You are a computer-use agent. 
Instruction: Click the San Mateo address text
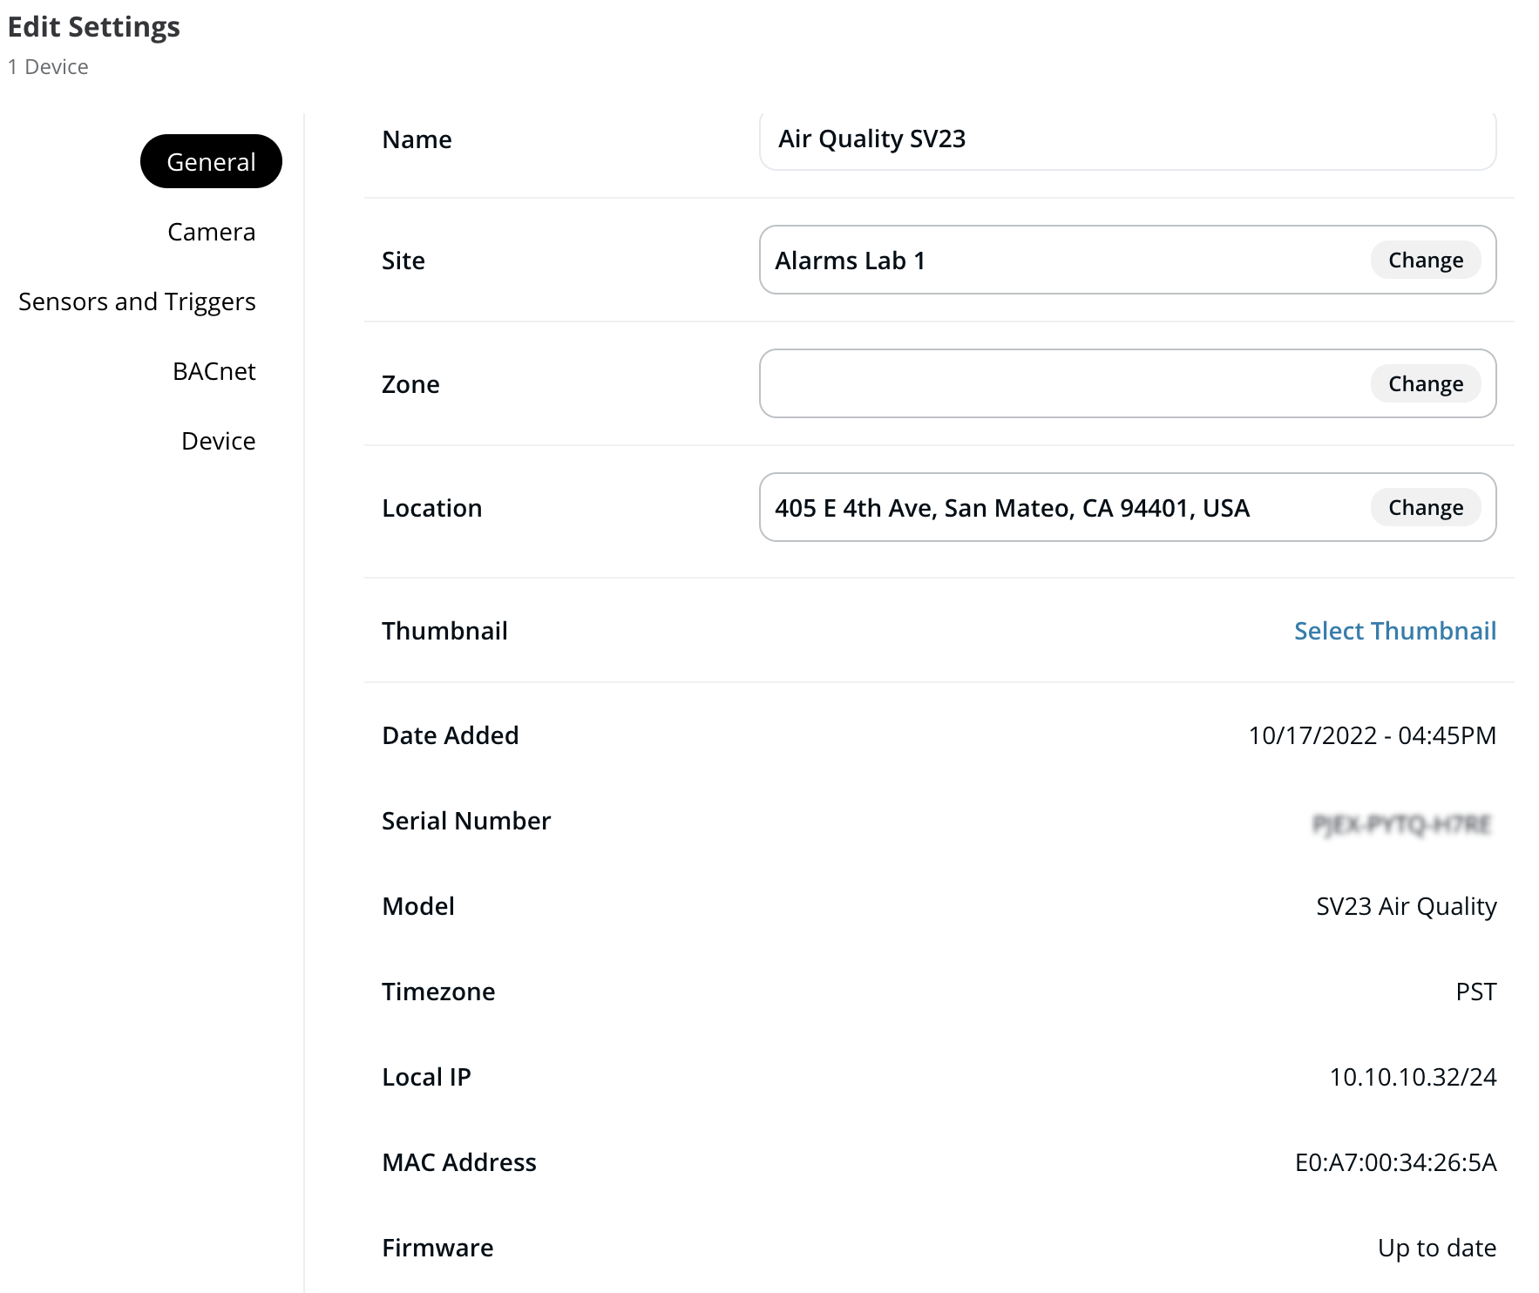(1012, 508)
